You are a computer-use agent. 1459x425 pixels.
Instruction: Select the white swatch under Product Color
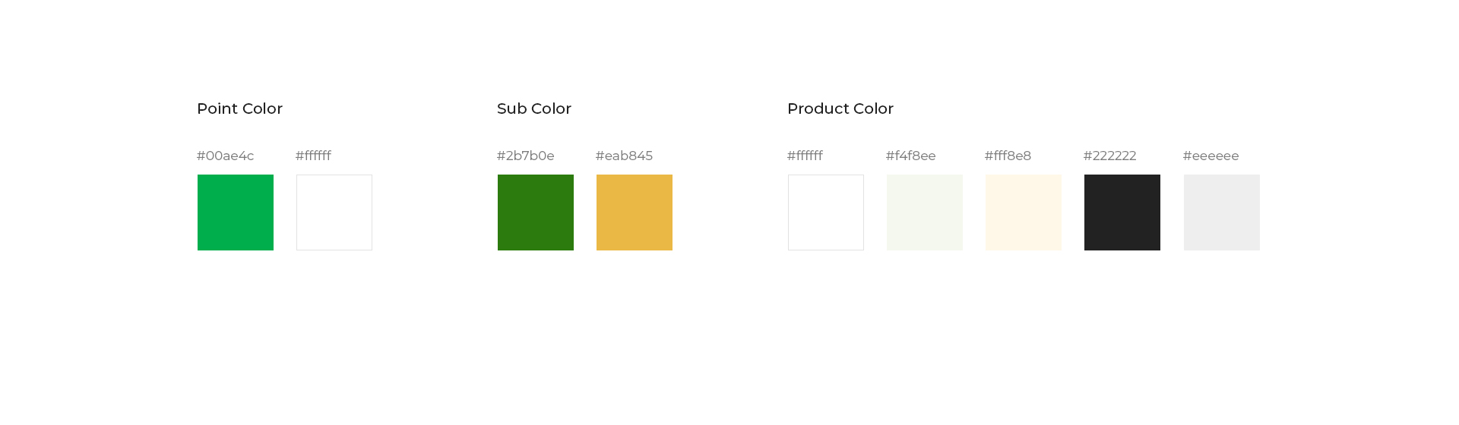[x=826, y=212]
